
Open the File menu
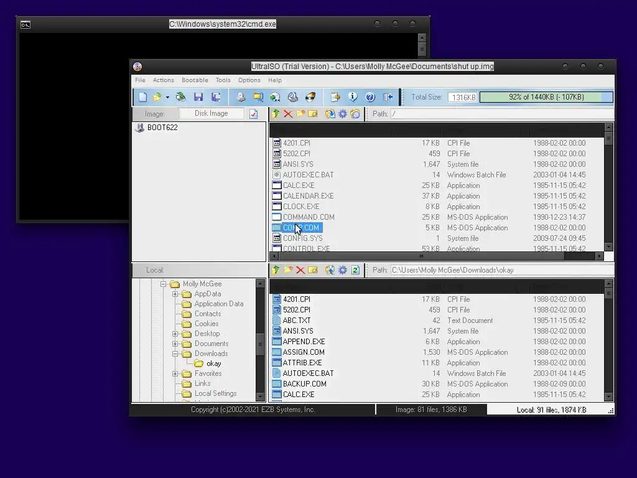[140, 80]
